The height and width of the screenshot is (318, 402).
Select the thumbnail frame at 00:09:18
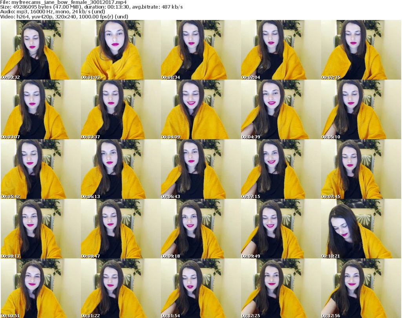tap(201, 229)
